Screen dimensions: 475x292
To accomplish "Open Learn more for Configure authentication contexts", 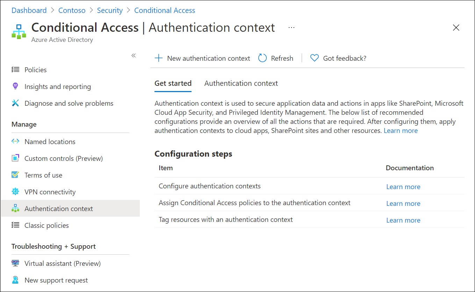I will tap(403, 187).
